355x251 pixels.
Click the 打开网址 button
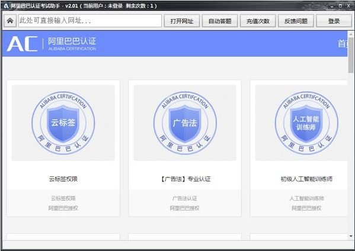click(182, 21)
